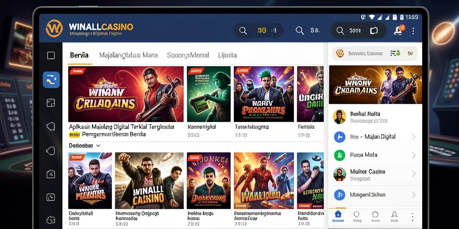Screen dimensions: 459x229
Task: Open the layout grid icon in sidebar
Action: coord(51,103)
